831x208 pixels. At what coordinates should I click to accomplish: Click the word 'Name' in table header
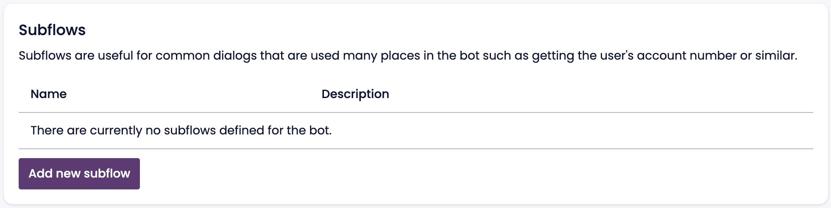(48, 94)
